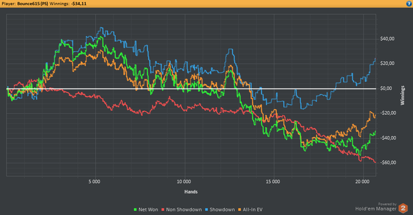Viewport: 413px width, 215px height.
Task: Click the Powered by Hold'em Manager text
Action: (x=376, y=207)
